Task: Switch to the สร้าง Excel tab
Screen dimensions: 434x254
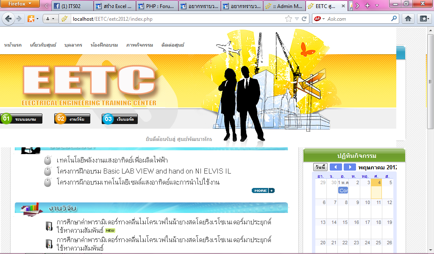Action: [x=115, y=6]
